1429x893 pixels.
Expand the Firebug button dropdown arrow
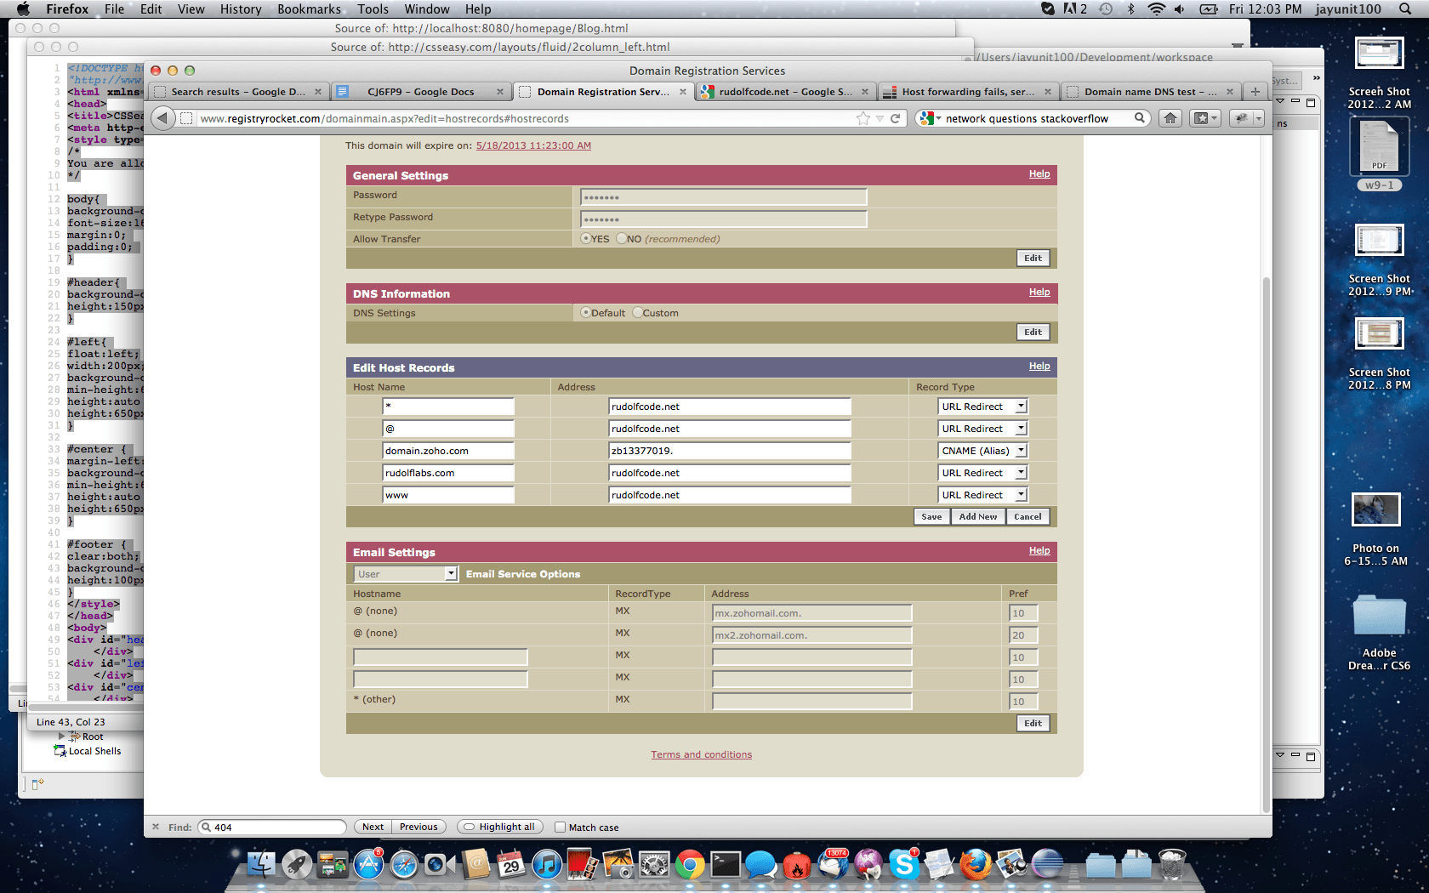[x=1258, y=118]
